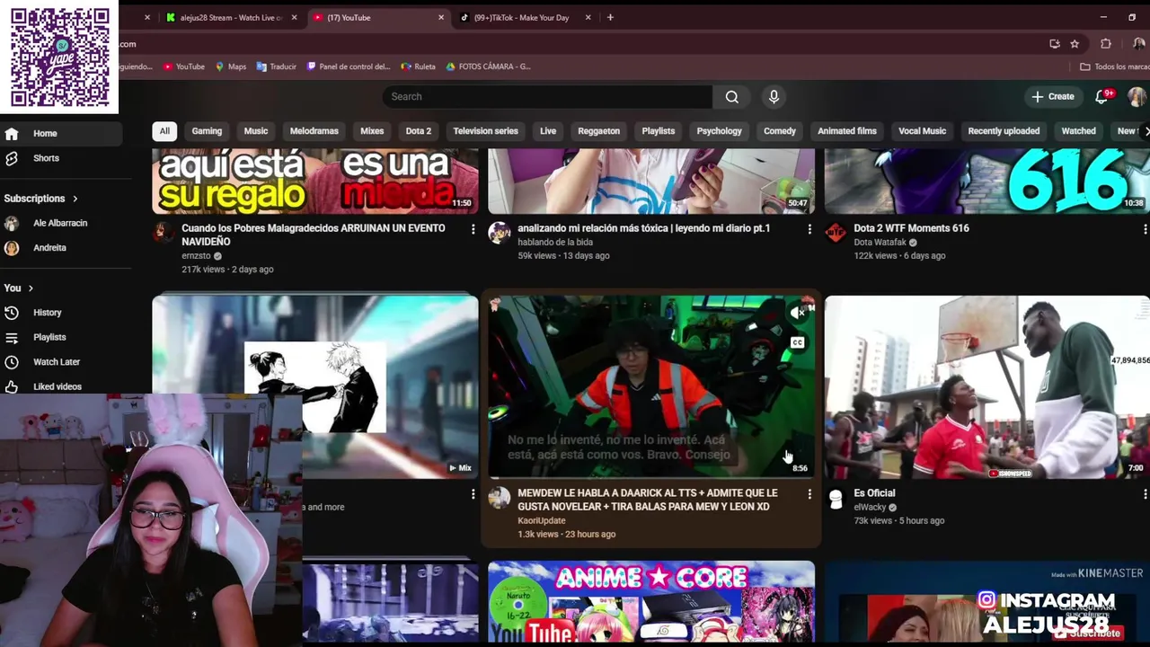Open the Ruleta bookmark

(x=419, y=66)
